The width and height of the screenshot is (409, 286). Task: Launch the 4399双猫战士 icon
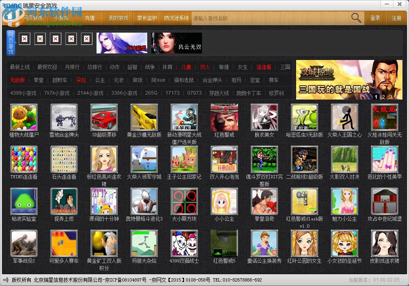(x=184, y=243)
